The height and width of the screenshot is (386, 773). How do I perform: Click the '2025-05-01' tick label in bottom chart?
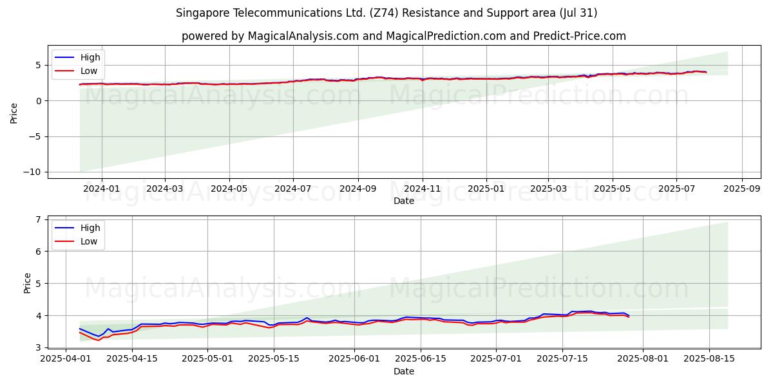[x=207, y=359]
